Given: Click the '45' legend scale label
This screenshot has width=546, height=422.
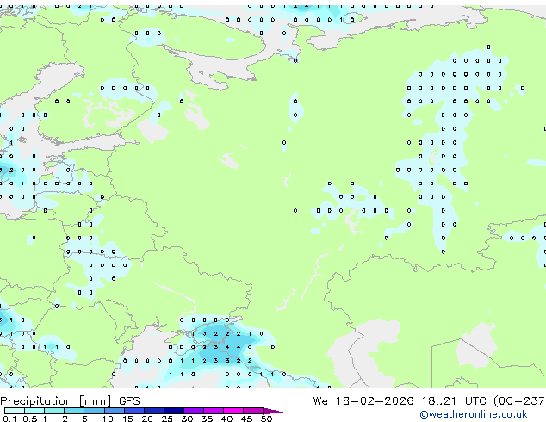Looking at the screenshot, I should [246, 419].
